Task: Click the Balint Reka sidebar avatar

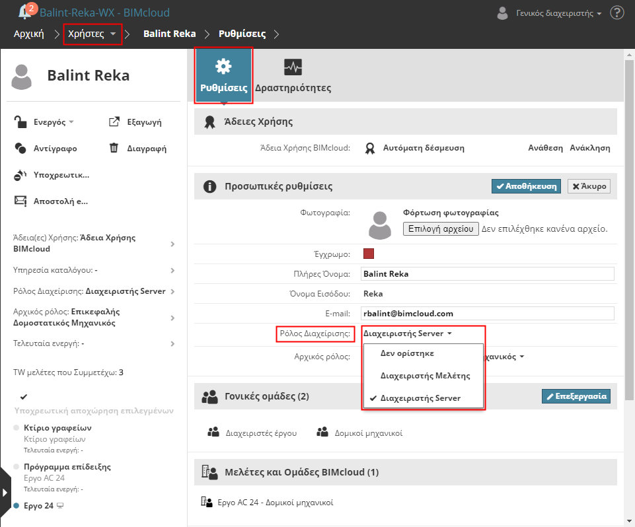Action: pyautogui.click(x=21, y=77)
